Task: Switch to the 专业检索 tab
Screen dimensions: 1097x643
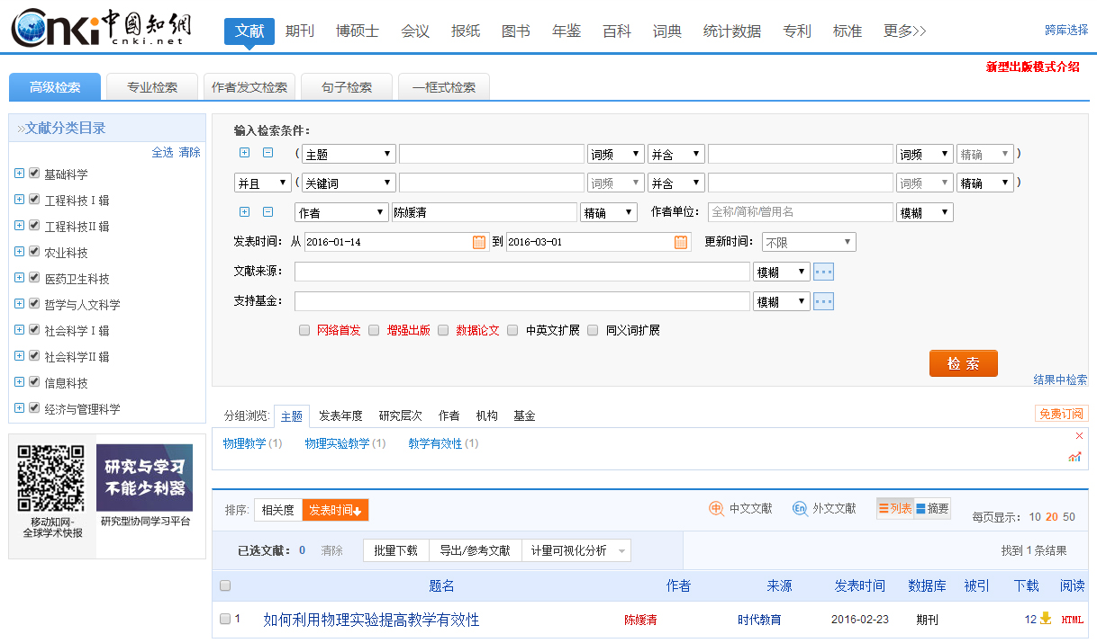Action: click(x=151, y=86)
